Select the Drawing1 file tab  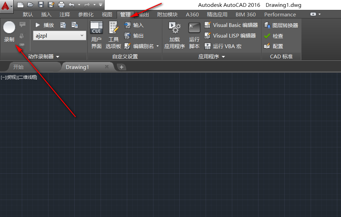(x=77, y=67)
